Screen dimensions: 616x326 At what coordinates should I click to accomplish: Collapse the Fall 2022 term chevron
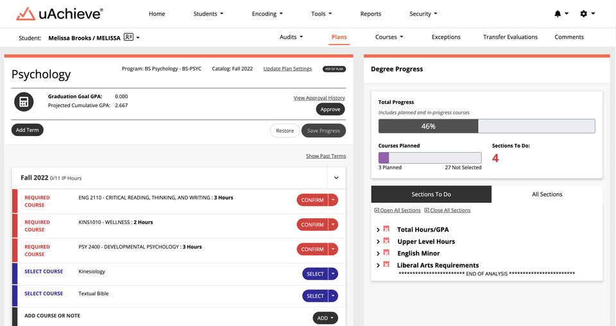[336, 178]
